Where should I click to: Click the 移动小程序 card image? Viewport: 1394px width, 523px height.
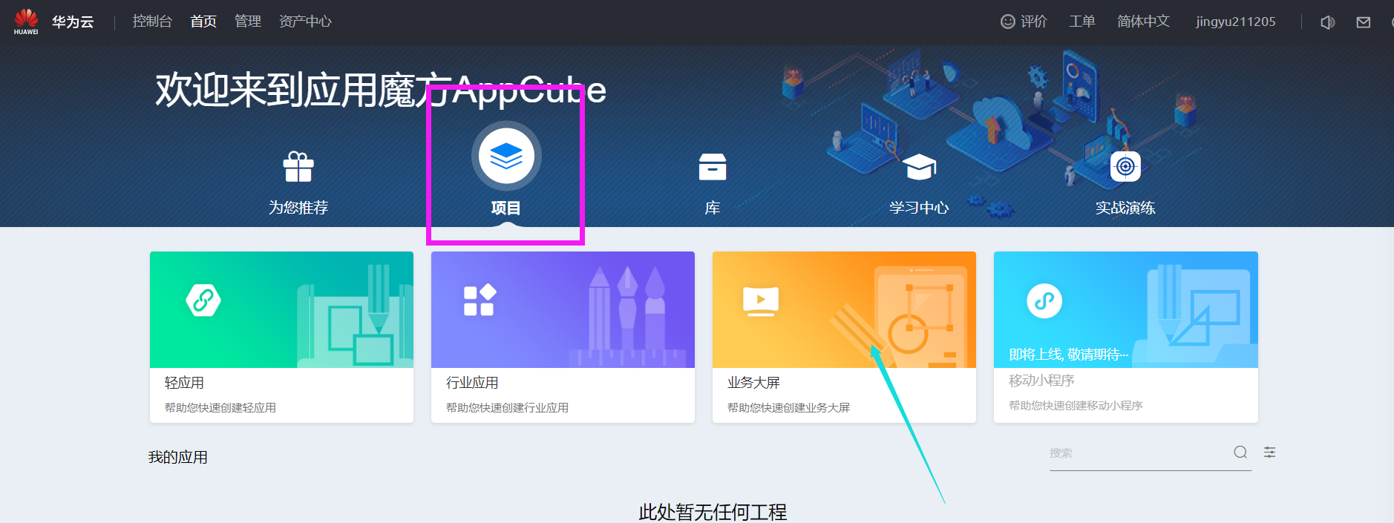coord(1126,309)
